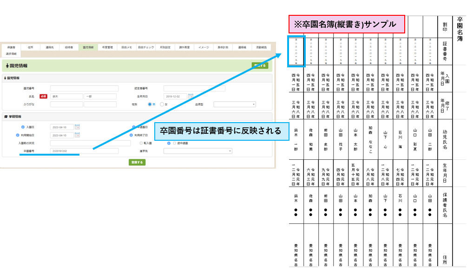467x268 pixels.
Task: Switch to the 保護者 tab
Action: point(11,47)
